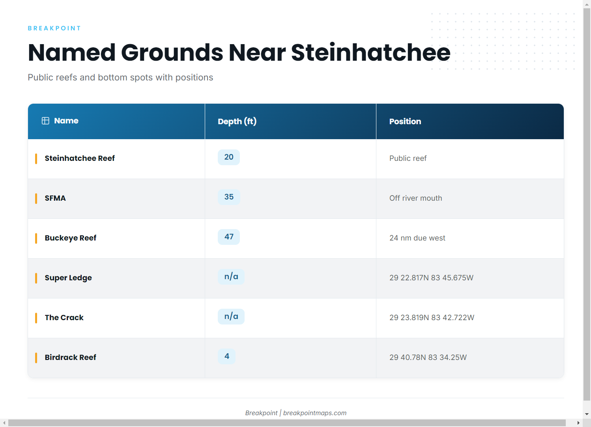Click the Name column header

[x=116, y=121]
